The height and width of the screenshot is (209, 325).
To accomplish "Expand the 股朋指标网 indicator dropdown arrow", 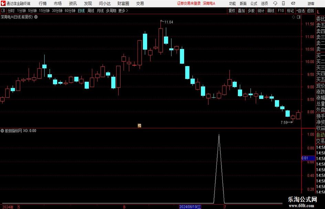I will click(x=2, y=130).
